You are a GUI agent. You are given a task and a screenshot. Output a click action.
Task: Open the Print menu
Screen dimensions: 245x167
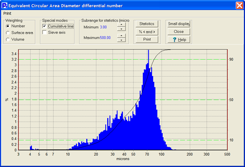point(7,13)
